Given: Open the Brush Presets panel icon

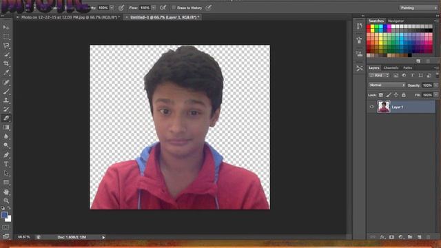Looking at the screenshot, I should coord(359,40).
